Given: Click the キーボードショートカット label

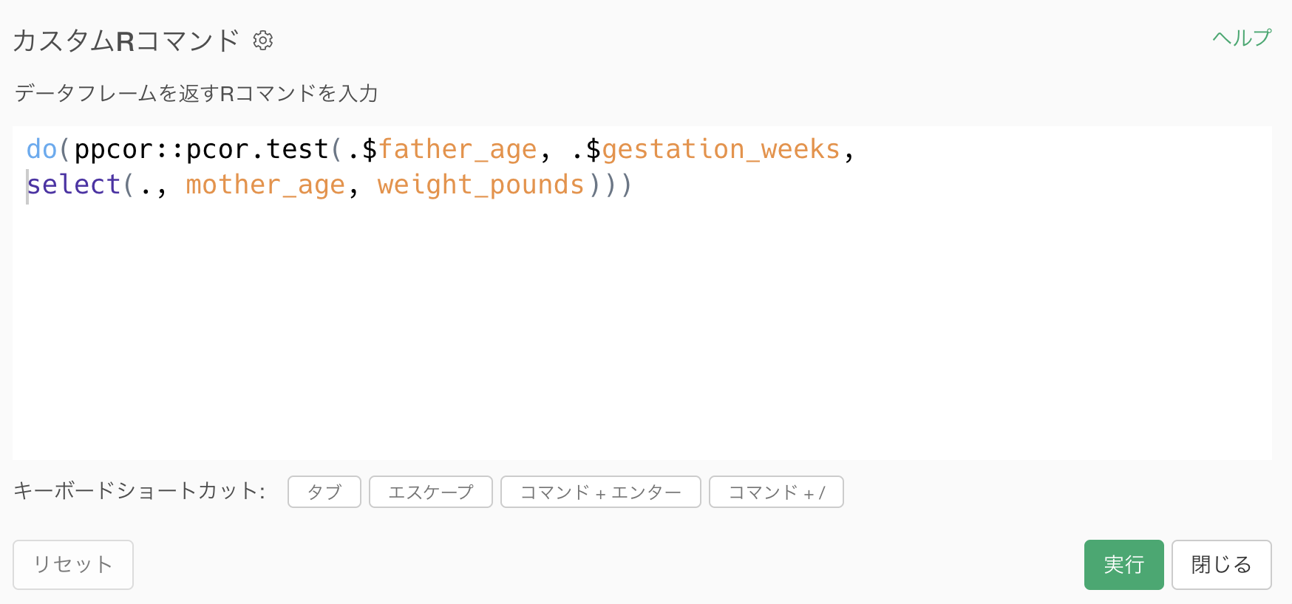Looking at the screenshot, I should tap(140, 491).
